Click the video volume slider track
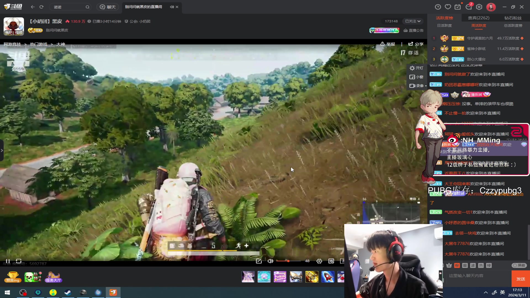Viewport: 530px width, 298px height. coord(288,261)
